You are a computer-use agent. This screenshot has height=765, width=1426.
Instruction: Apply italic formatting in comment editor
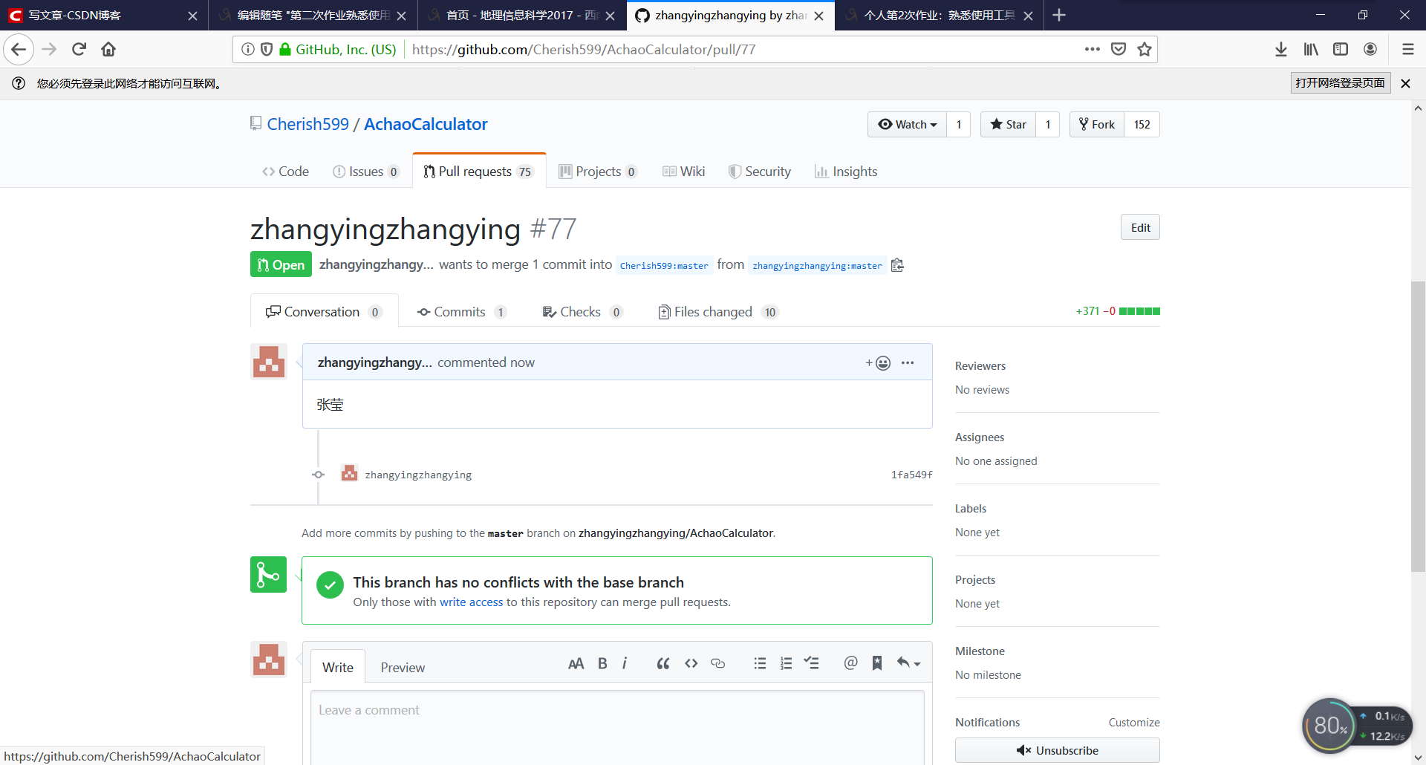coord(625,663)
